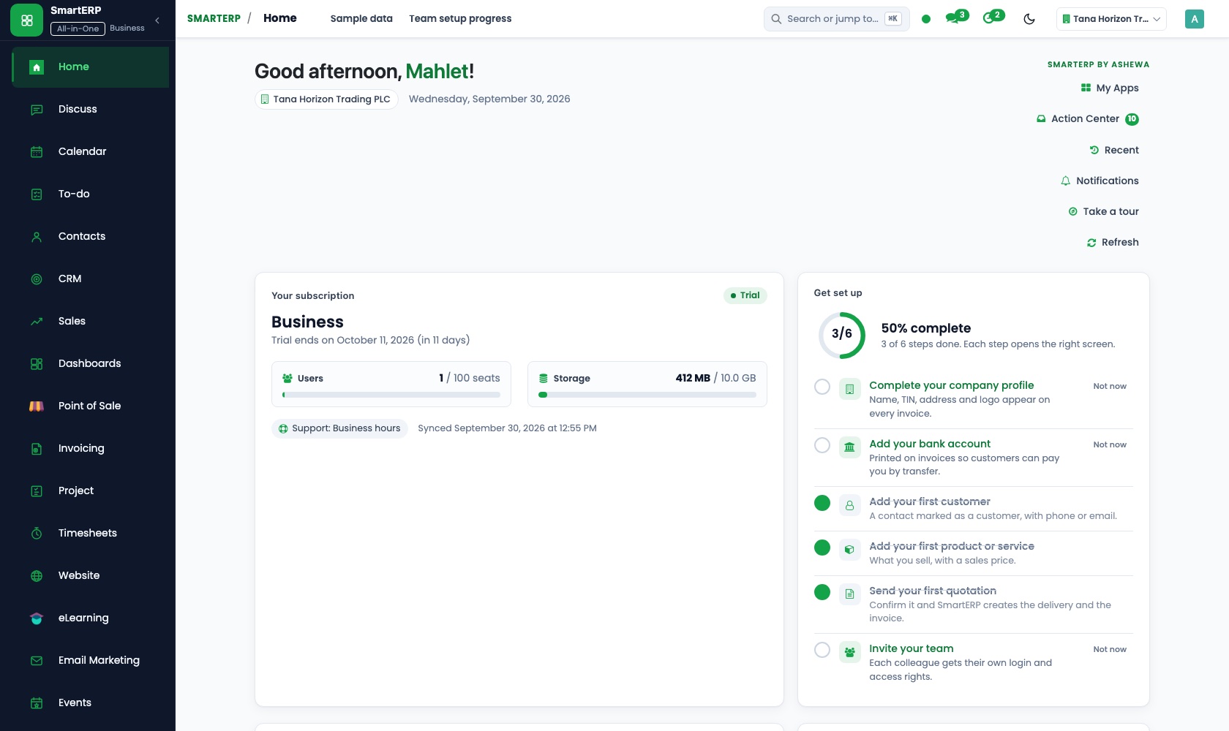Open the Events sidebar icon
The height and width of the screenshot is (731, 1229).
(x=37, y=702)
